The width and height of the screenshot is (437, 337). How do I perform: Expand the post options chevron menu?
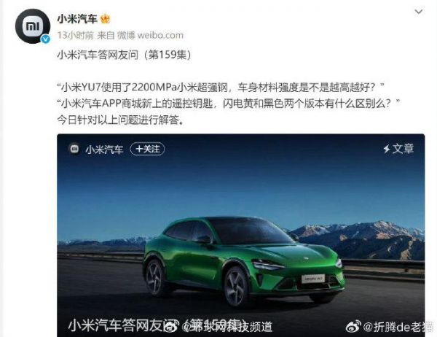419,12
